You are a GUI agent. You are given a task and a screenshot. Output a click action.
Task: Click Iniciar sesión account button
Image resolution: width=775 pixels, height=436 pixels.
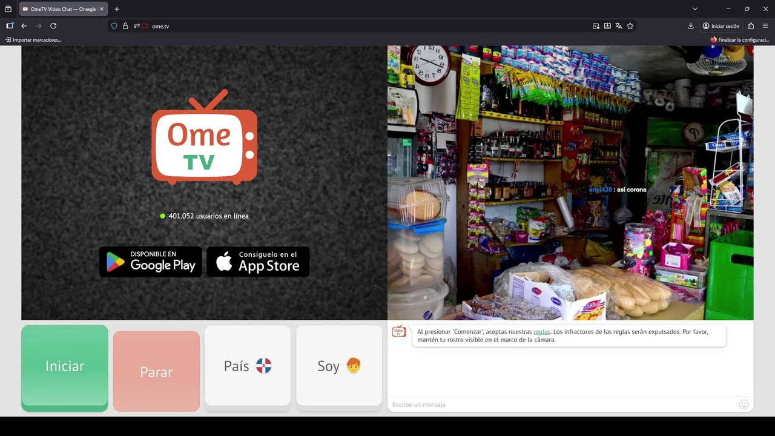[x=721, y=26]
